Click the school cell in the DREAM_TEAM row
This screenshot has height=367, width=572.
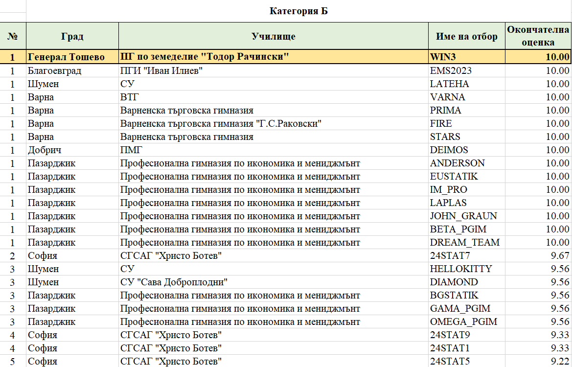tap(273, 242)
